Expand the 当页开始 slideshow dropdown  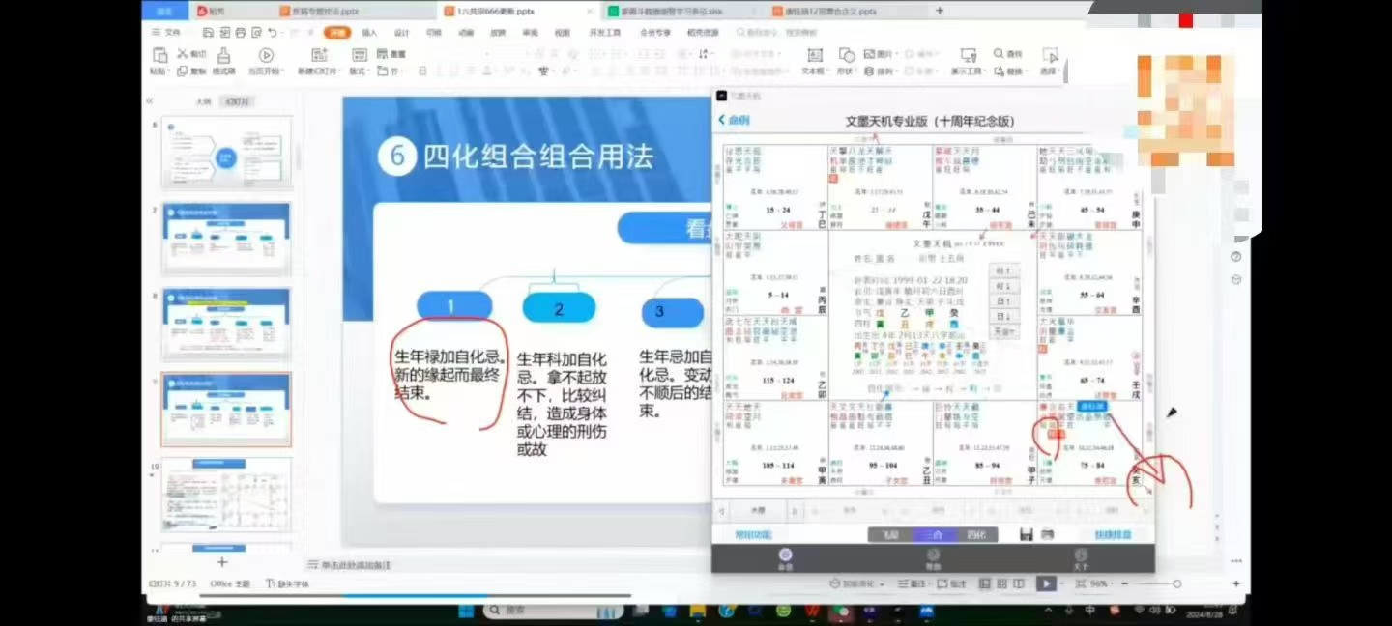coord(265,71)
